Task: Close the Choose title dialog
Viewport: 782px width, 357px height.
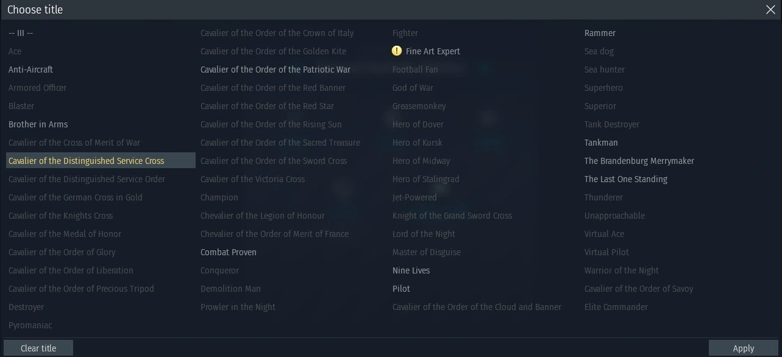Action: pos(770,10)
